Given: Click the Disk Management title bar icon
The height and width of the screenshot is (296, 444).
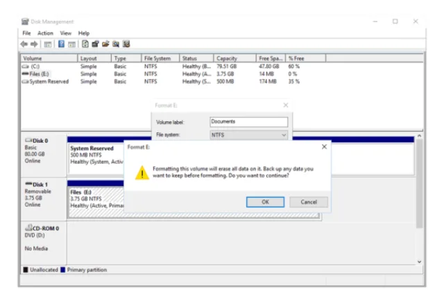Looking at the screenshot, I should [25, 21].
